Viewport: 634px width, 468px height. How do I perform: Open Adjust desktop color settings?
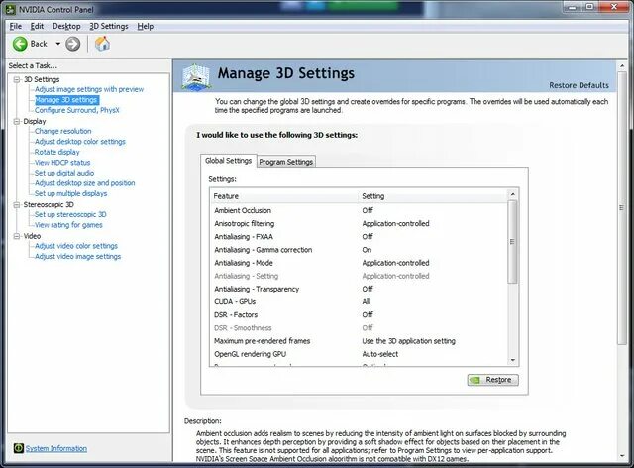pyautogui.click(x=79, y=141)
